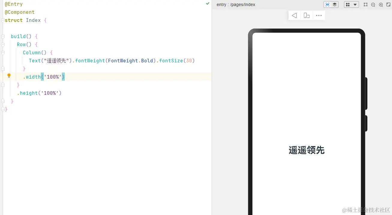Toggle the multi-layer preview view

point(334,4)
